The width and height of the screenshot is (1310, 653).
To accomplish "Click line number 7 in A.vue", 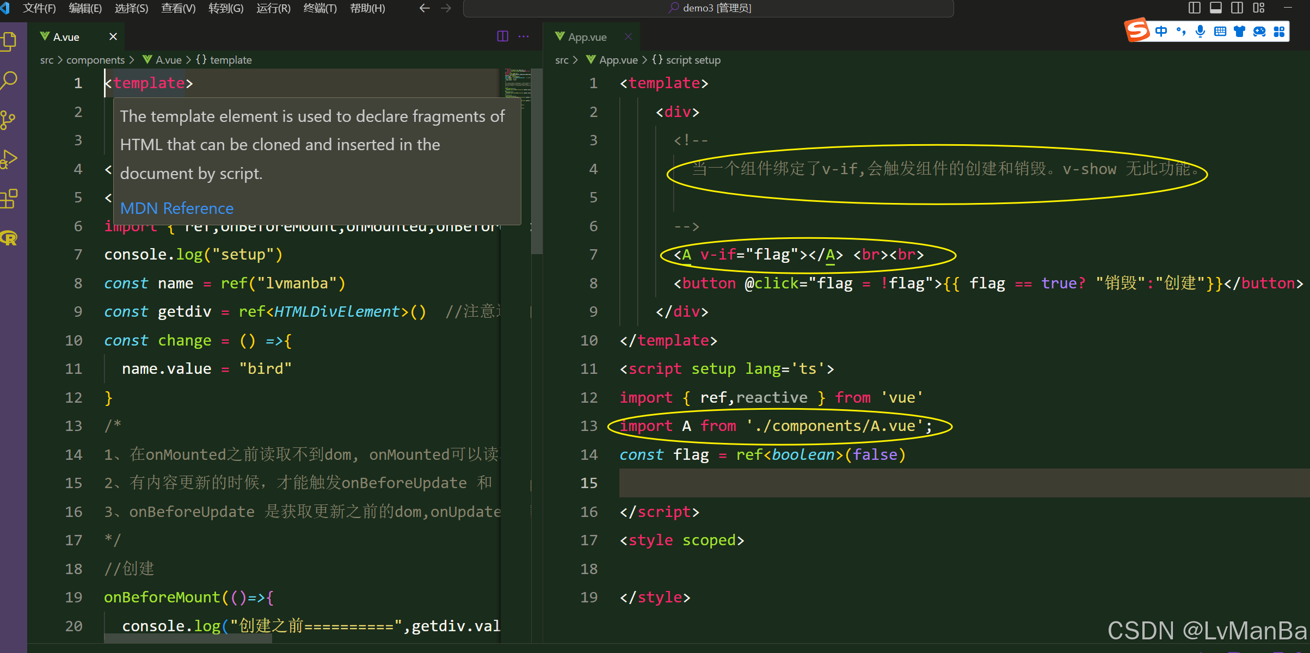I will coord(78,255).
